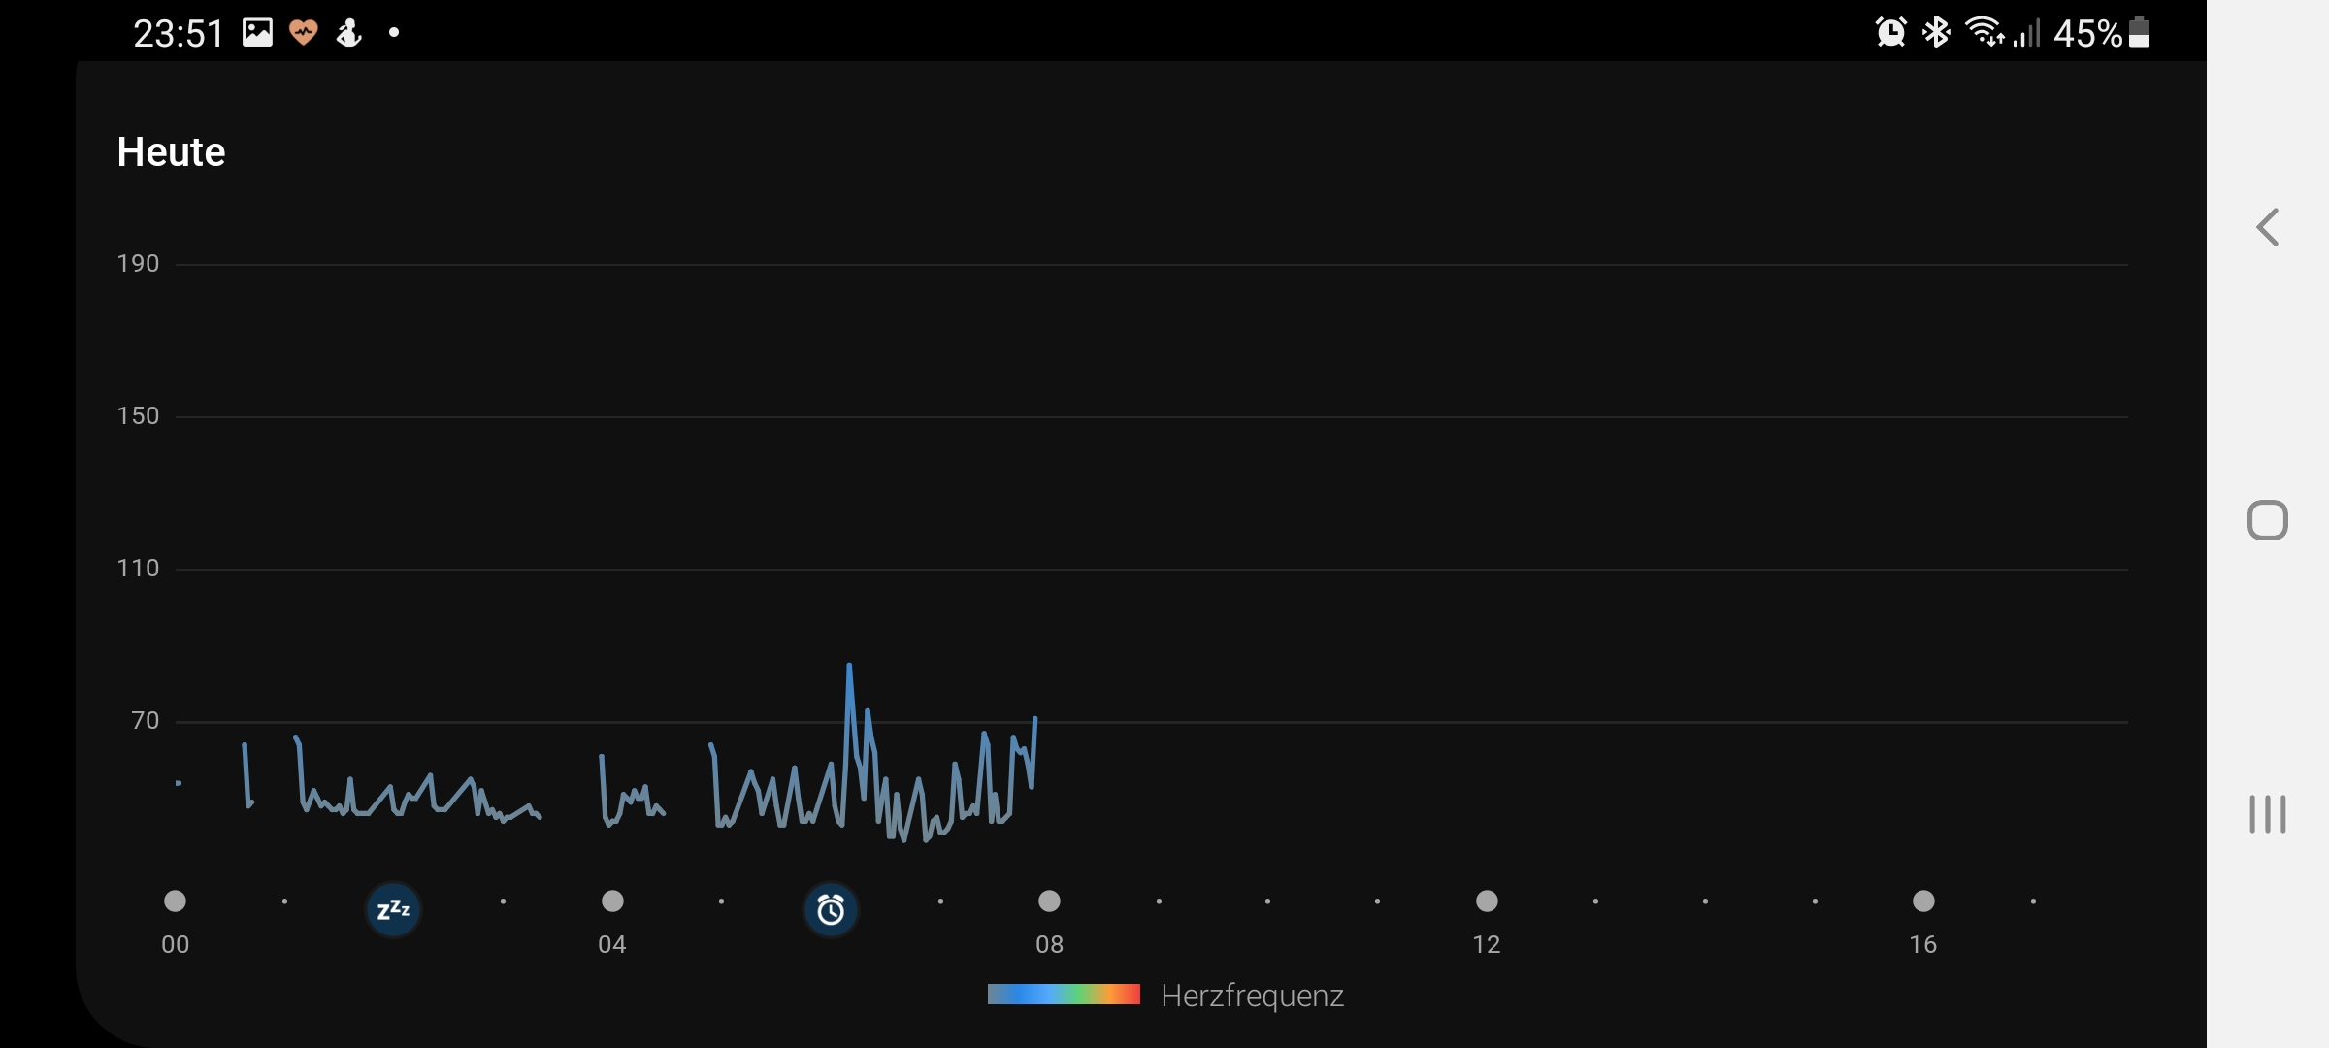This screenshot has height=1048, width=2329.
Task: Select the 12 hour timeline dot
Action: tap(1487, 901)
